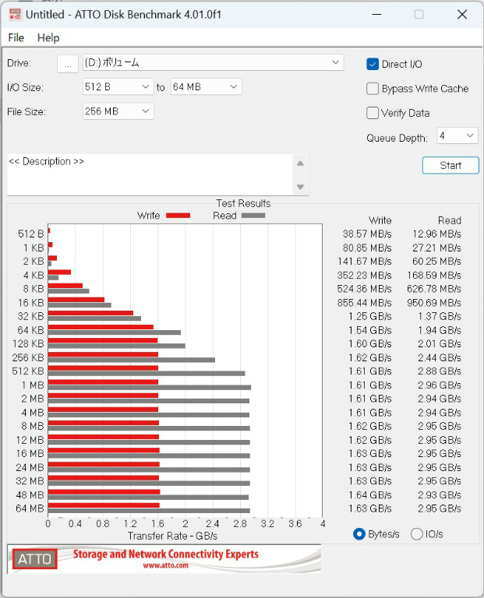Open the Help menu
The width and height of the screenshot is (484, 598).
[48, 37]
